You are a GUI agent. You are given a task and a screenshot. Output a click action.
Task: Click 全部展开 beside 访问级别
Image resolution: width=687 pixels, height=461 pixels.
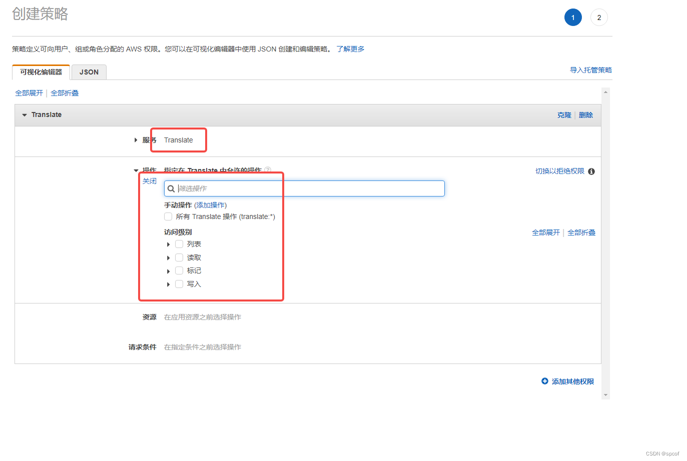coord(546,232)
